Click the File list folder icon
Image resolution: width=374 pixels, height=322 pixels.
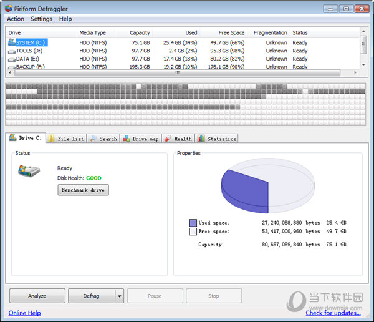51,139
